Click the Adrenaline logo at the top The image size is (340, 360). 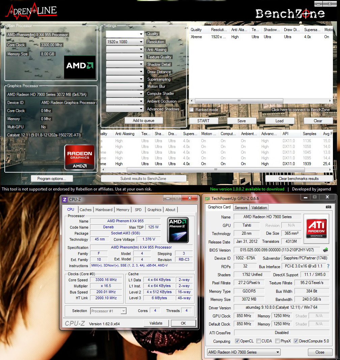pyautogui.click(x=31, y=11)
